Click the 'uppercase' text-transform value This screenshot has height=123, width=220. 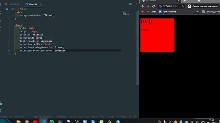point(46,41)
